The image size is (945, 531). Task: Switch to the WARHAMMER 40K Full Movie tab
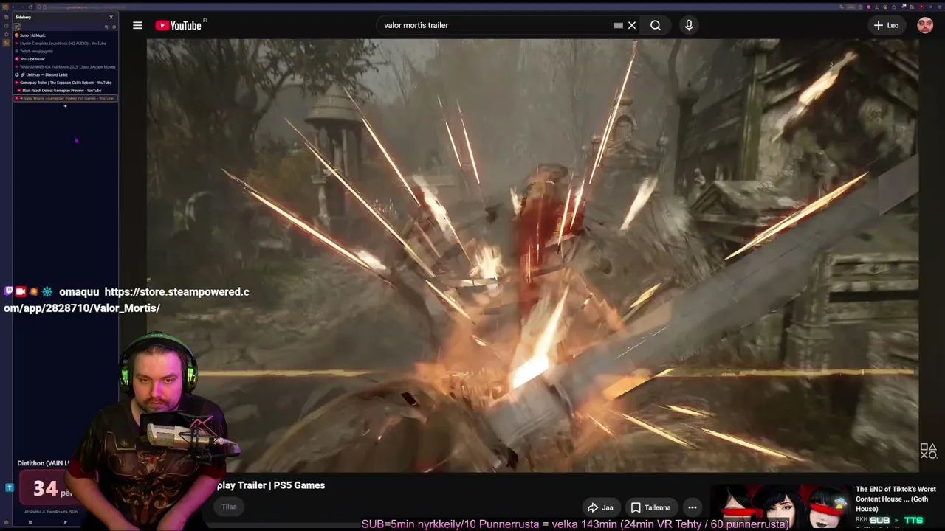pos(65,67)
